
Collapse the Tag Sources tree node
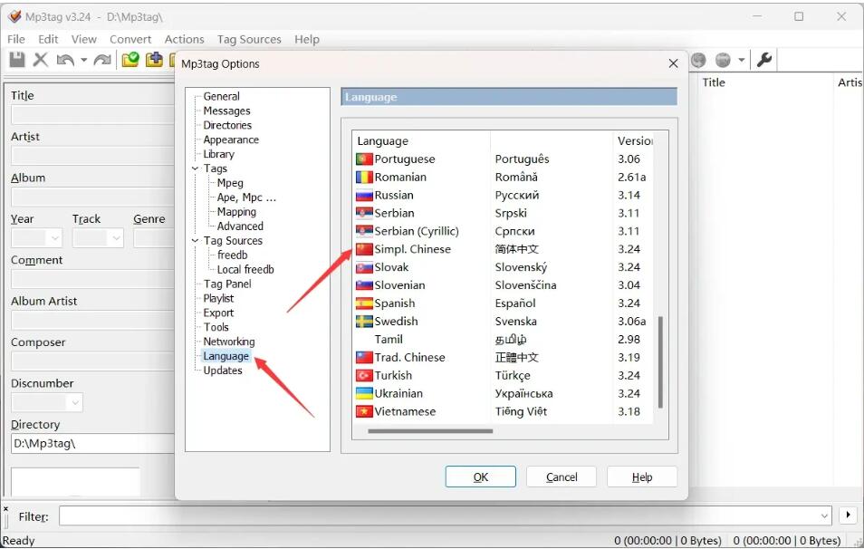point(195,241)
